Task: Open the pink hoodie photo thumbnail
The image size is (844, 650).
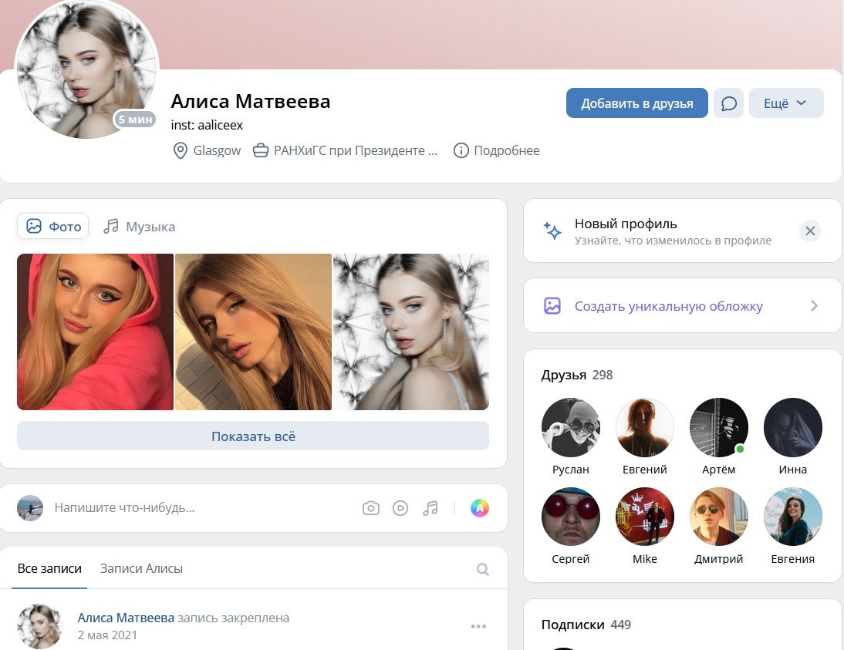Action: (95, 332)
